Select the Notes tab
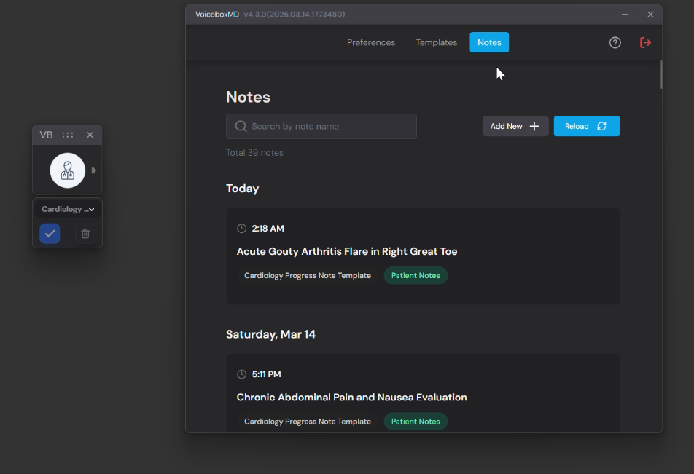Image resolution: width=694 pixels, height=474 pixels. 489,43
